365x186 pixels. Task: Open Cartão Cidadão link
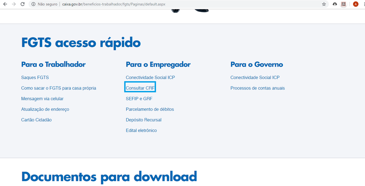tap(36, 120)
